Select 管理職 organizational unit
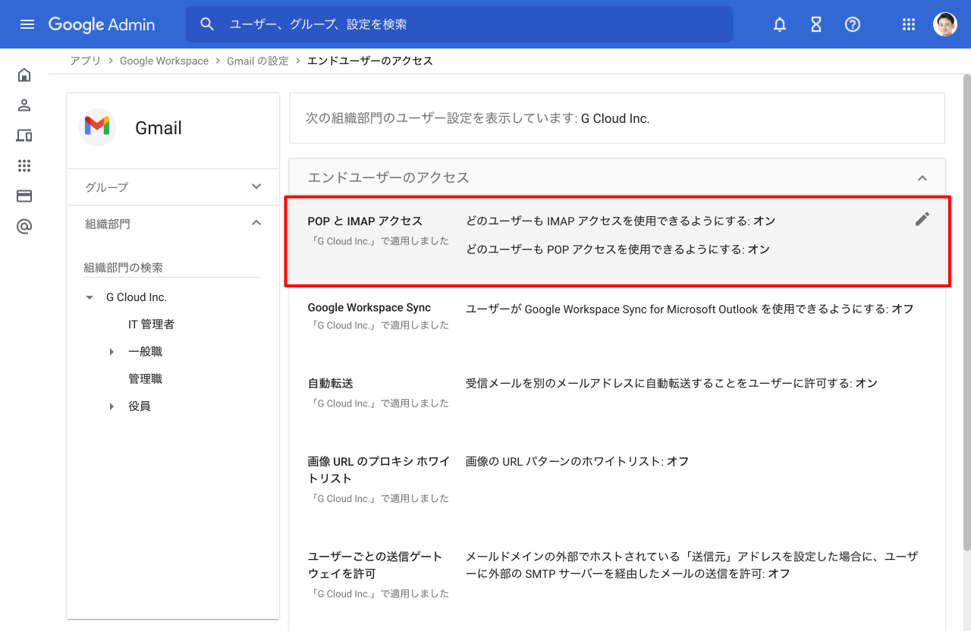This screenshot has width=971, height=631. (x=145, y=379)
